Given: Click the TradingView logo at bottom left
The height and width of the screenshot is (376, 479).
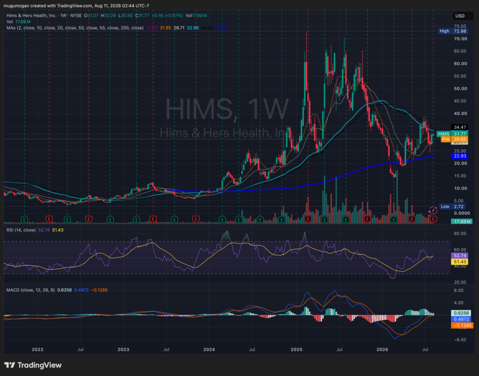Looking at the screenshot, I should click(x=33, y=365).
